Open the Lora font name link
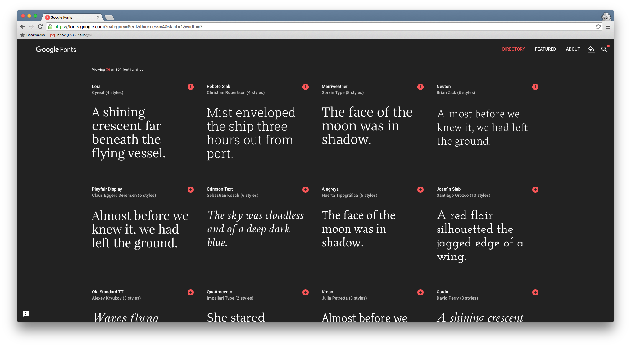 (96, 86)
